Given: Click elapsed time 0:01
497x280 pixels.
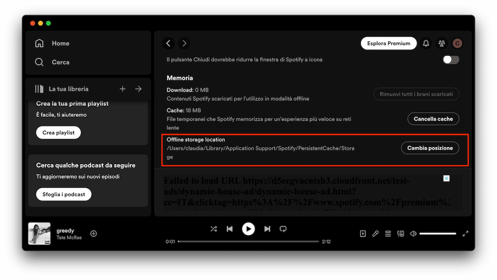Looking at the screenshot, I should pos(170,242).
